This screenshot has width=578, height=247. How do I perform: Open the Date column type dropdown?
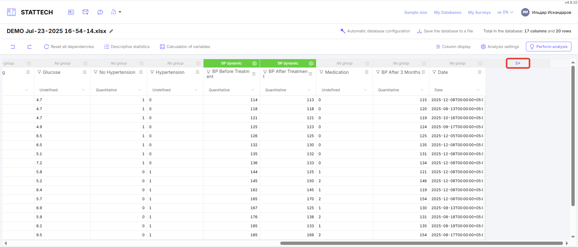click(478, 90)
